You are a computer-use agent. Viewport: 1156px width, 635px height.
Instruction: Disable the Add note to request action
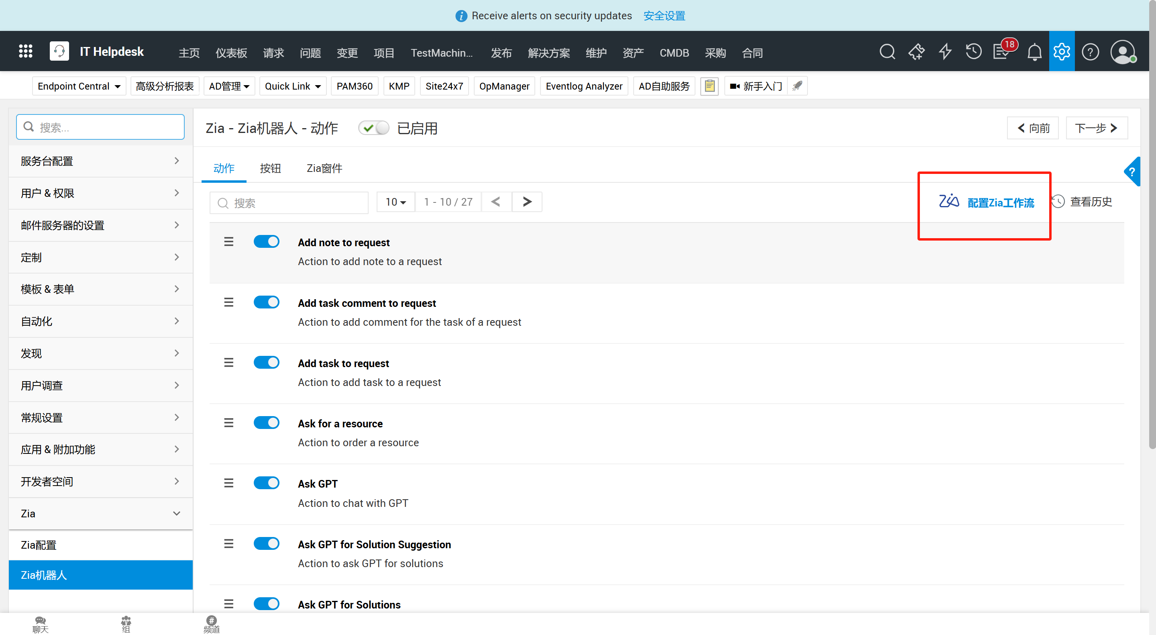click(x=266, y=241)
